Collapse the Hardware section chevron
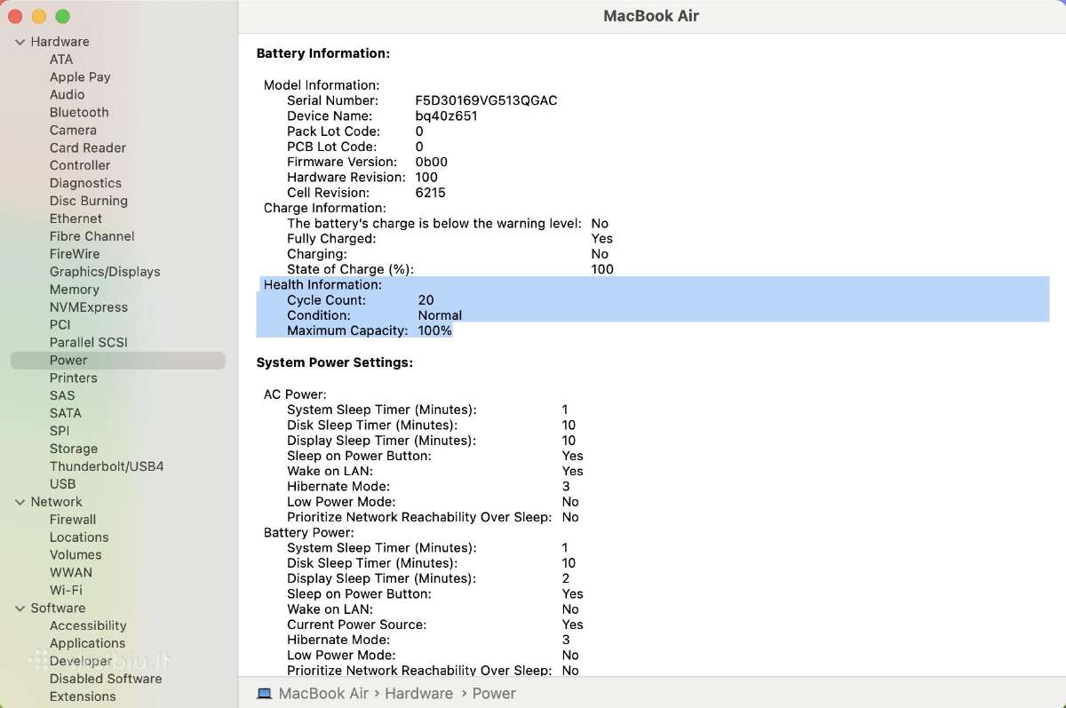The height and width of the screenshot is (708, 1066). (x=20, y=42)
